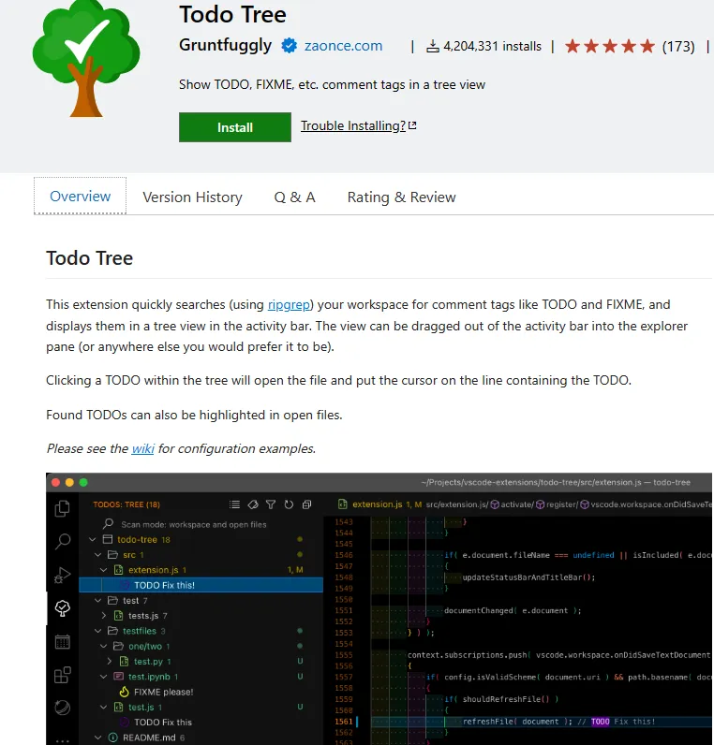714x745 pixels.
Task: Collapse the extension.js node in tree
Action: click(104, 570)
